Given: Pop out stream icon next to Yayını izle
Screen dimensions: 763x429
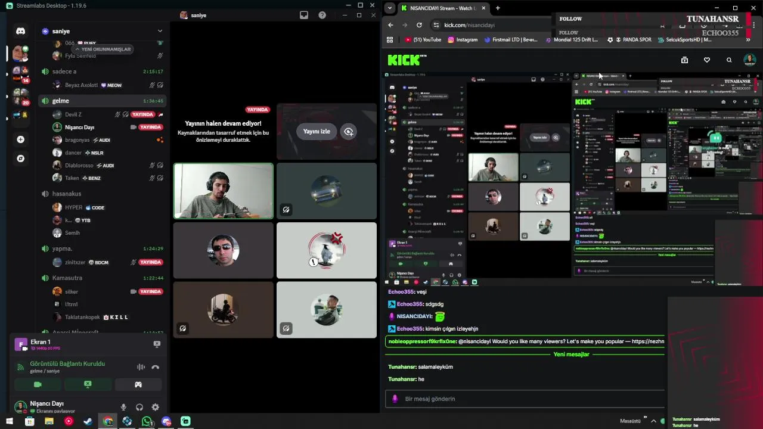Looking at the screenshot, I should 349,132.
